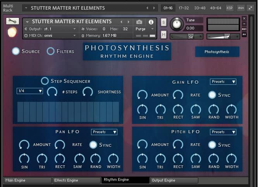258x187 pixels.
Task: Toggle the Source radio button
Action: pyautogui.click(x=16, y=51)
